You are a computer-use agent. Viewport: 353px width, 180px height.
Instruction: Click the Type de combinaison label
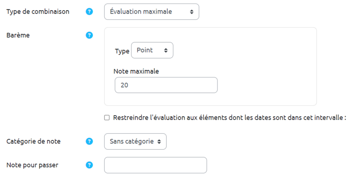38,12
